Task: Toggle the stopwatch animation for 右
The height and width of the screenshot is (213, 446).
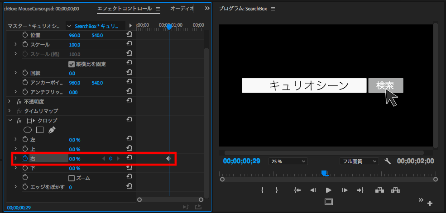Action: (25, 159)
